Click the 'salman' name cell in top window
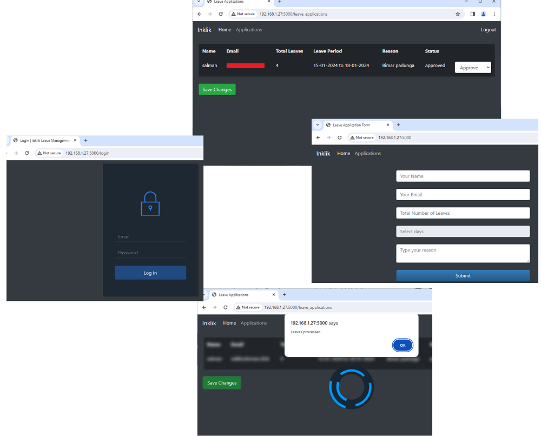The height and width of the screenshot is (436, 541). 209,65
